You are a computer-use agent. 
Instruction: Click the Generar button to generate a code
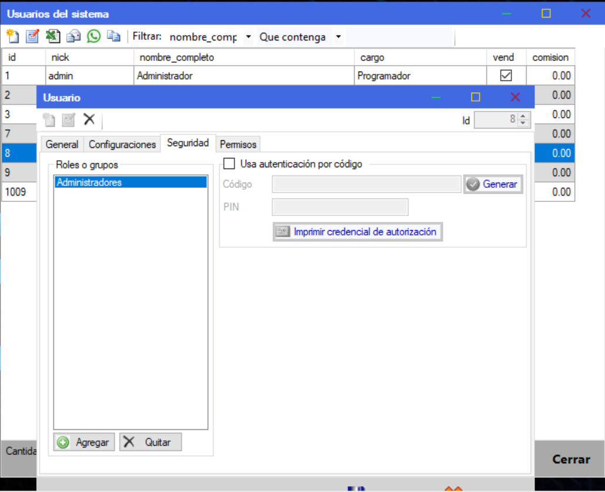point(493,184)
